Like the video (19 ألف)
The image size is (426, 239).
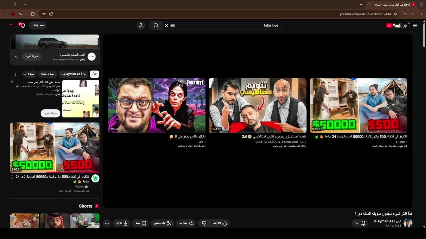(x=220, y=223)
